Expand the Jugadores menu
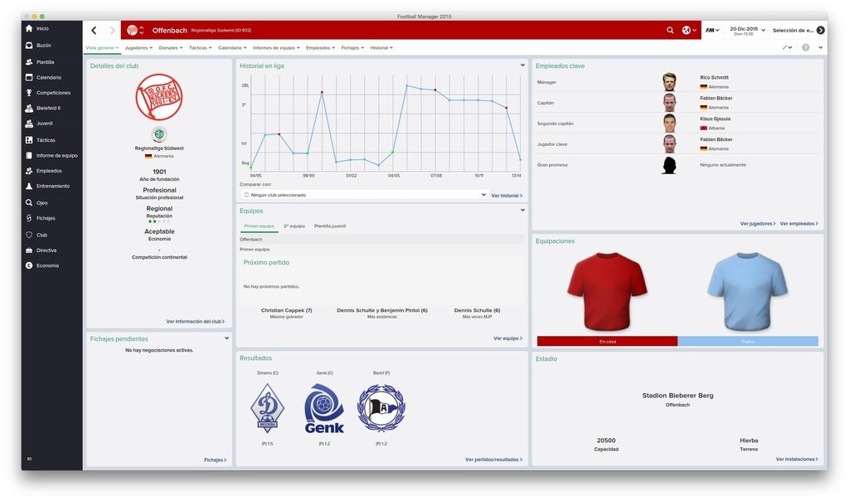Viewport: 849px width, 501px height. coord(138,47)
